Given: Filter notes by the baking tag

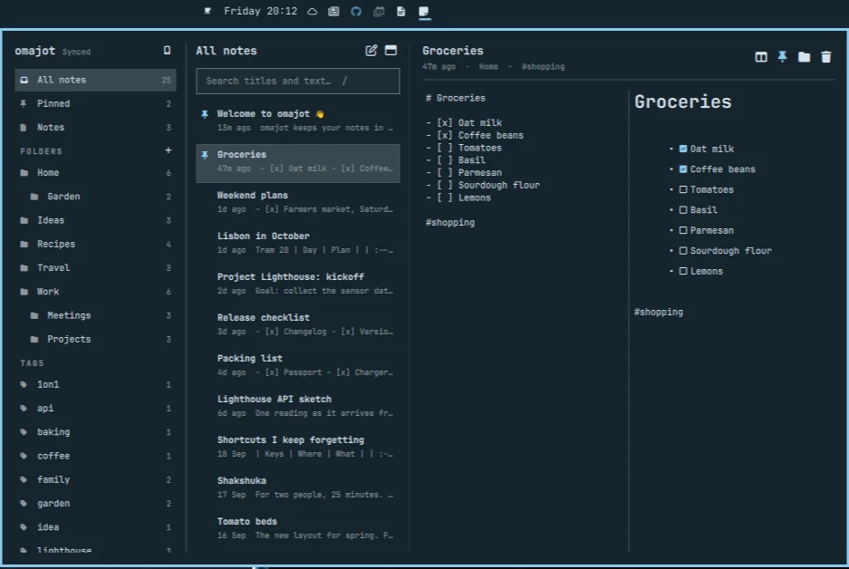Looking at the screenshot, I should point(95,432).
